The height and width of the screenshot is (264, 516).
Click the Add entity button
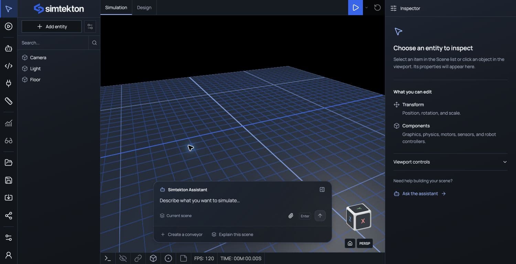(x=52, y=27)
